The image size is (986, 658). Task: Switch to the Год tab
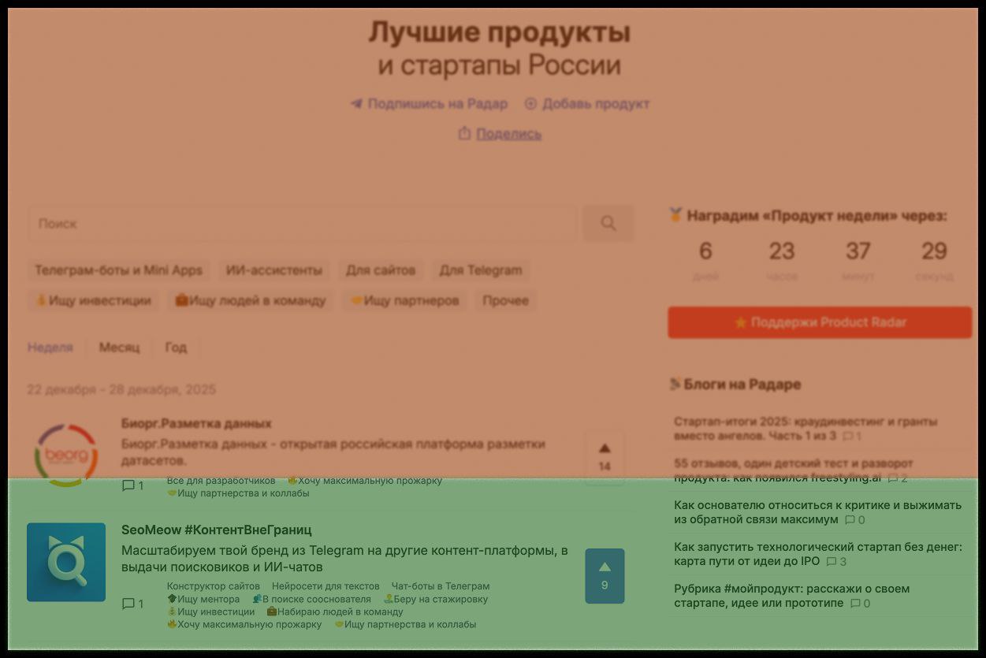(176, 348)
